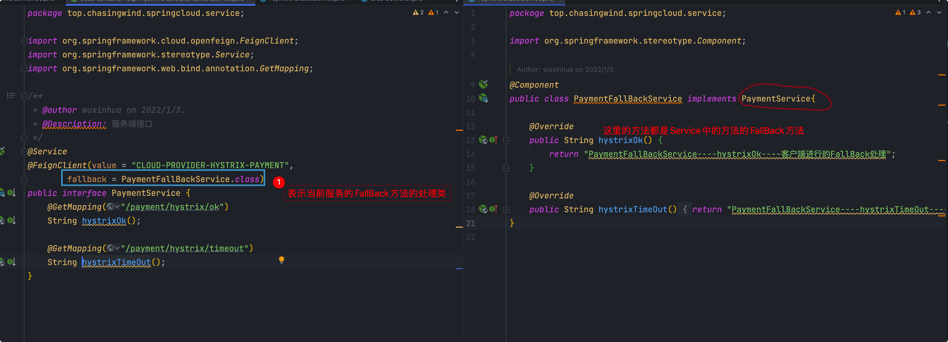Go to next highlighted error in left editor
The height and width of the screenshot is (342, 948).
(x=457, y=13)
